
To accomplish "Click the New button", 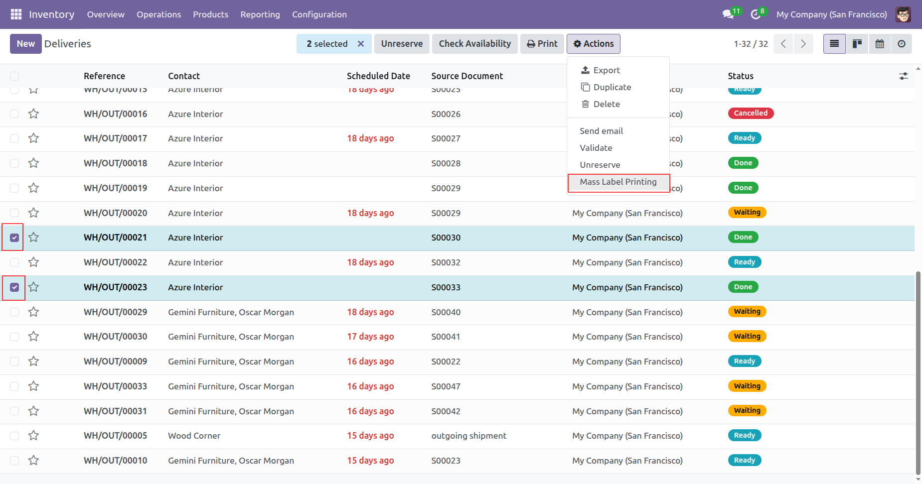I will pos(25,44).
